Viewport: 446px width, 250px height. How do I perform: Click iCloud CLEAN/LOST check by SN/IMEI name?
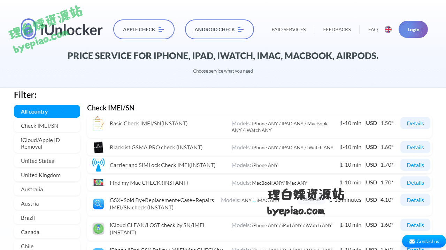click(x=157, y=229)
